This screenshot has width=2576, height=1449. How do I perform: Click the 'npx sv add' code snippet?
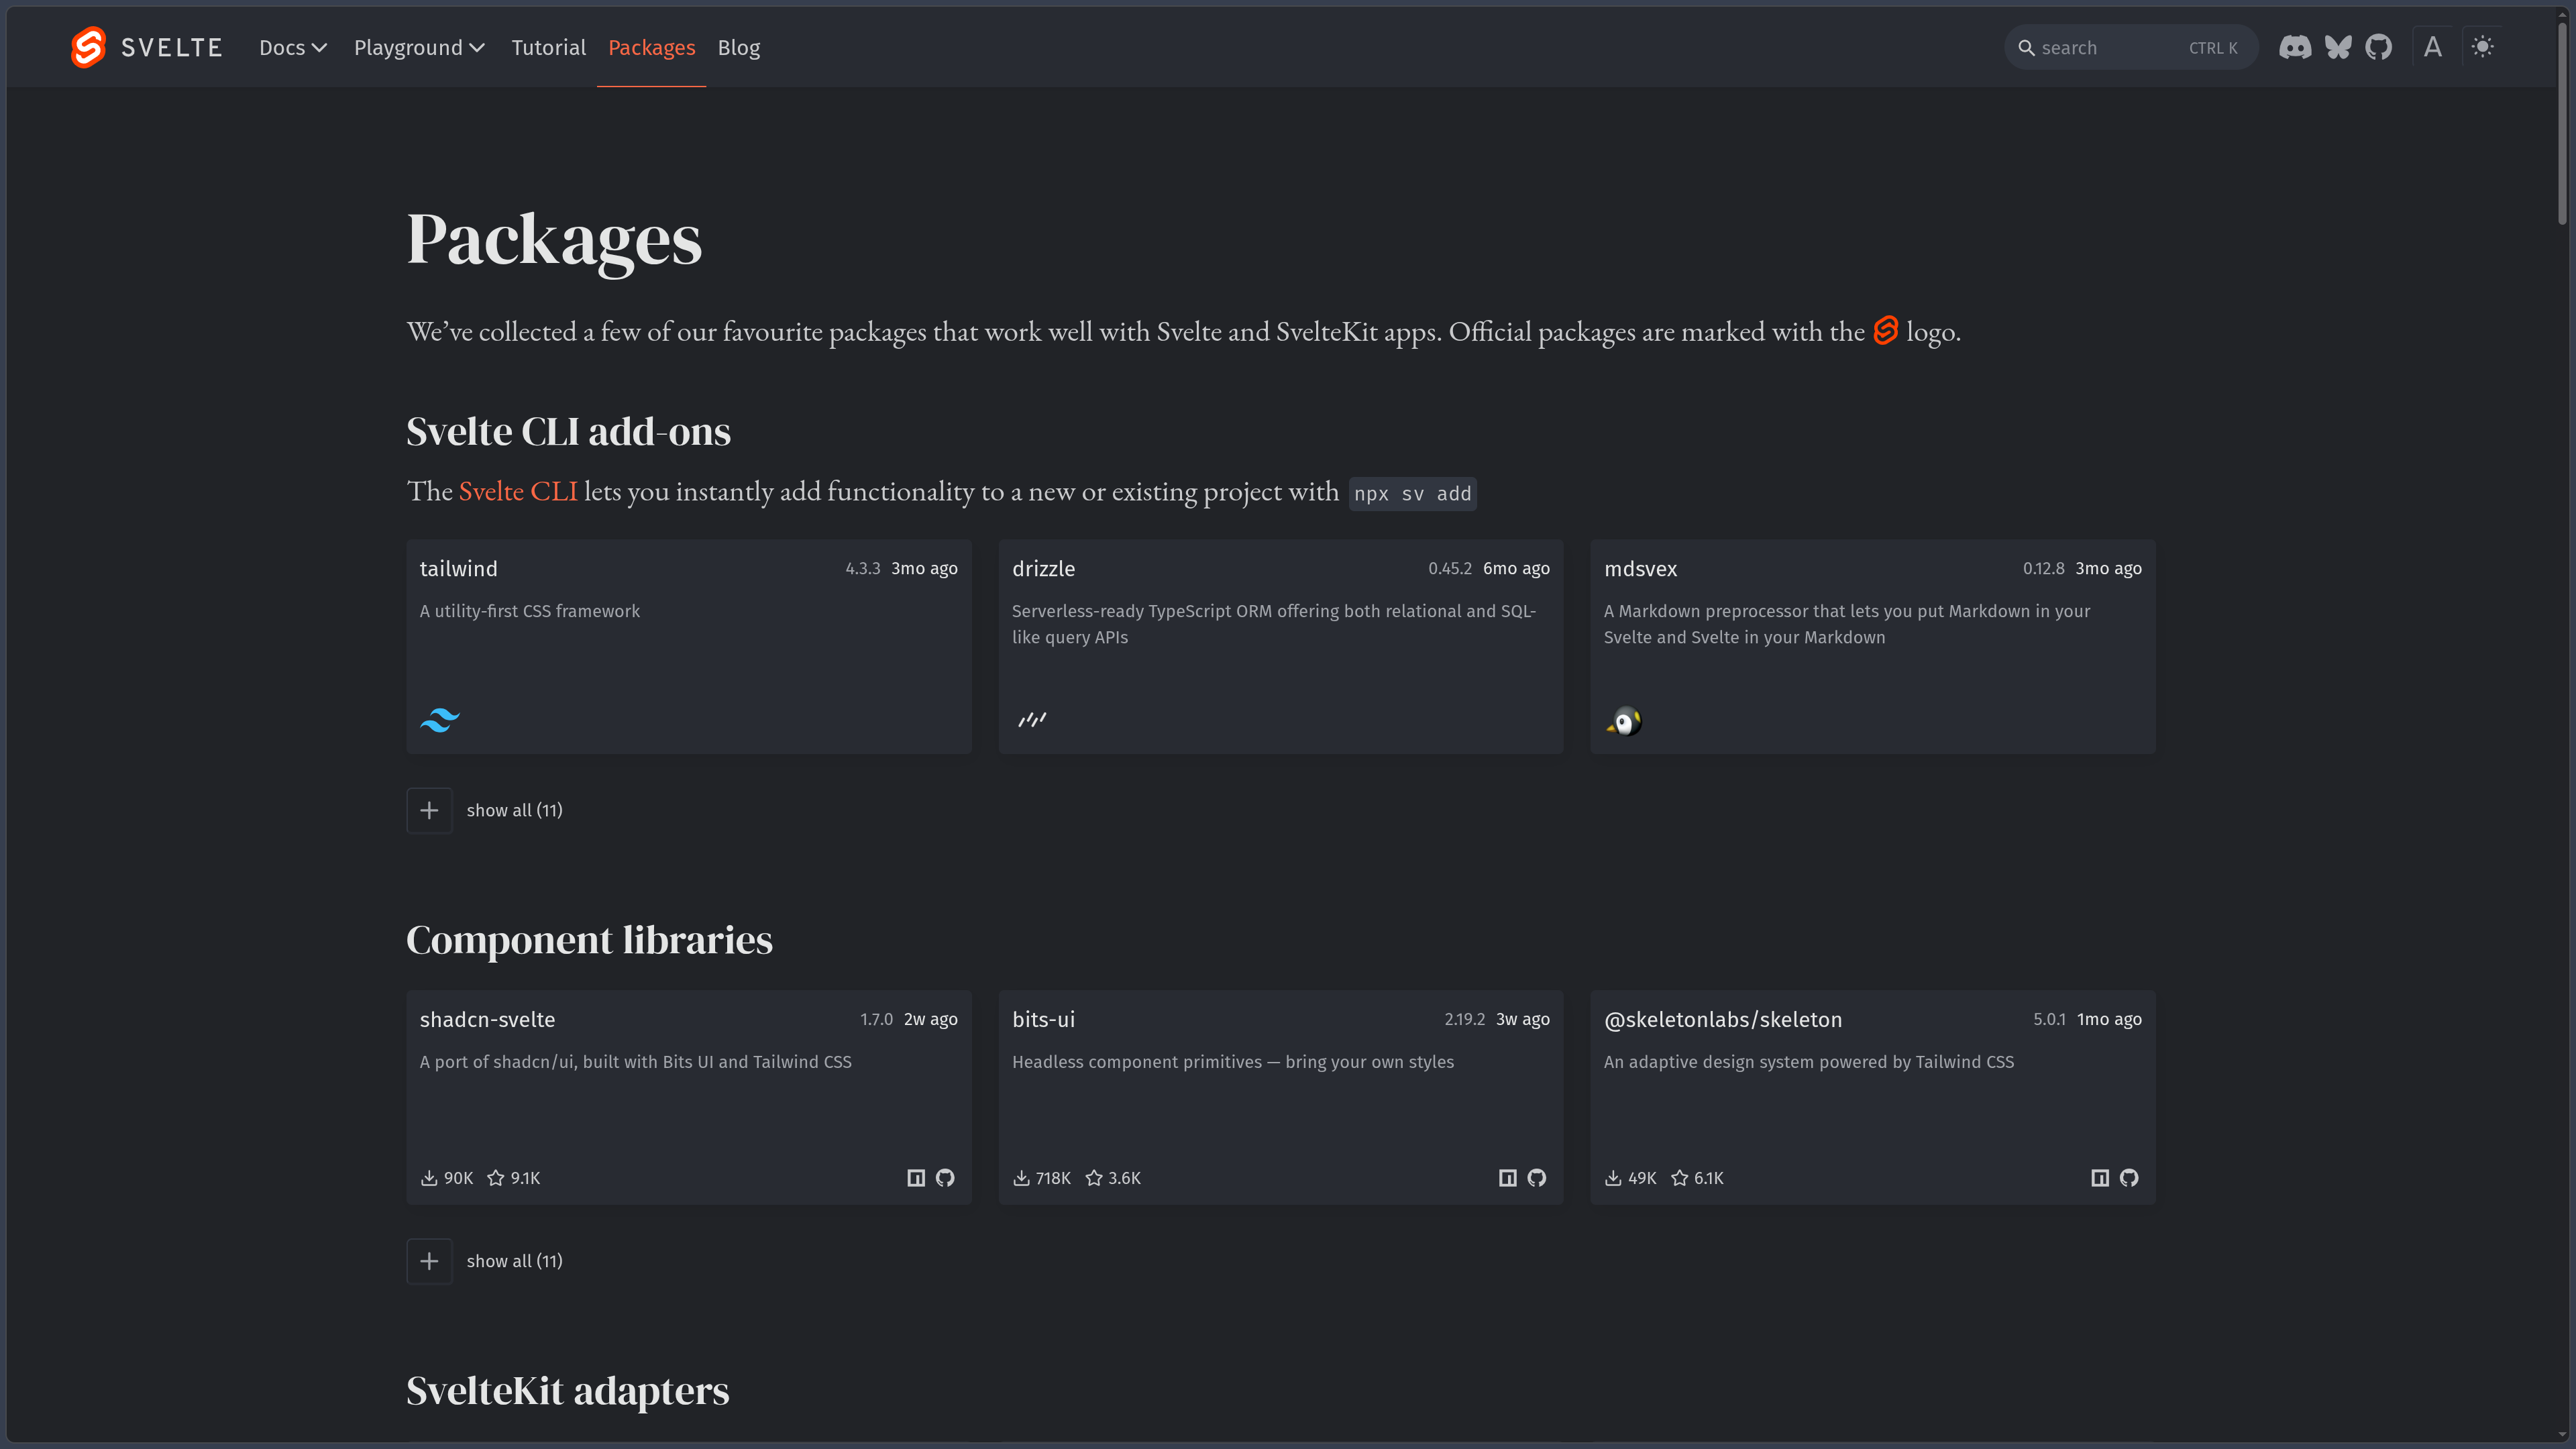pos(1412,493)
